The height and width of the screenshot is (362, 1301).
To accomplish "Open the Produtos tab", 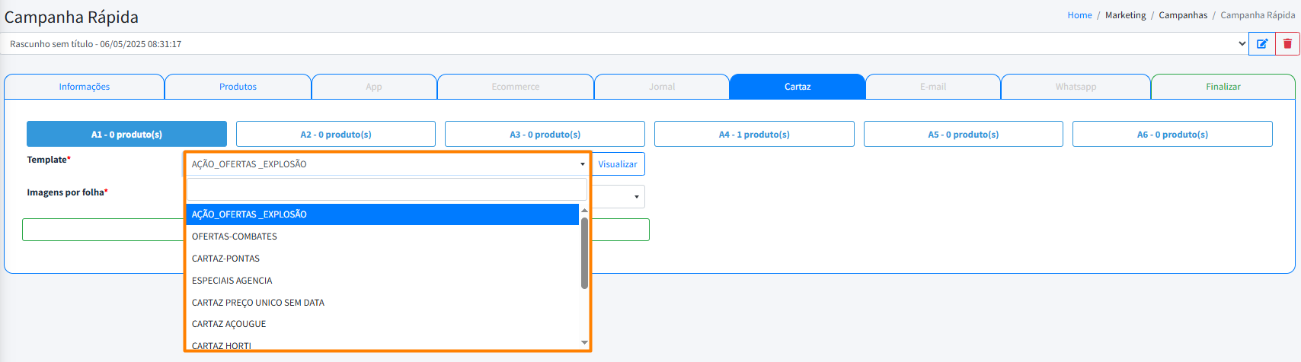I will [238, 87].
